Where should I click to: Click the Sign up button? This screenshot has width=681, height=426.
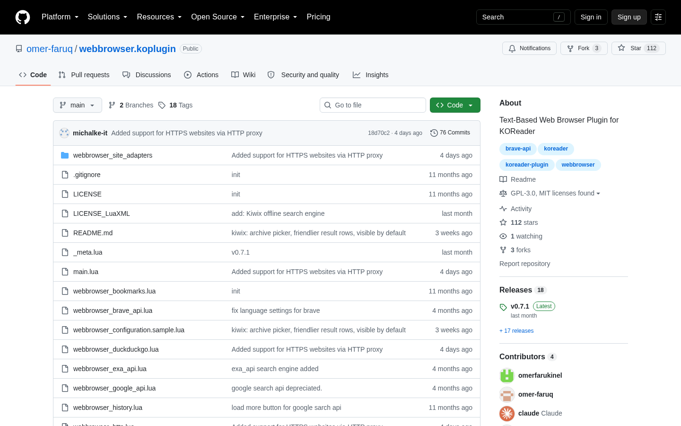click(x=629, y=17)
